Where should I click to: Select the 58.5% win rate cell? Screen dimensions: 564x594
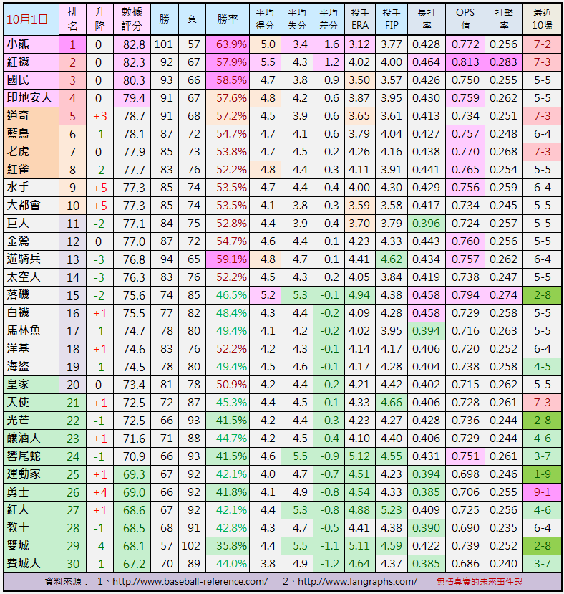228,80
